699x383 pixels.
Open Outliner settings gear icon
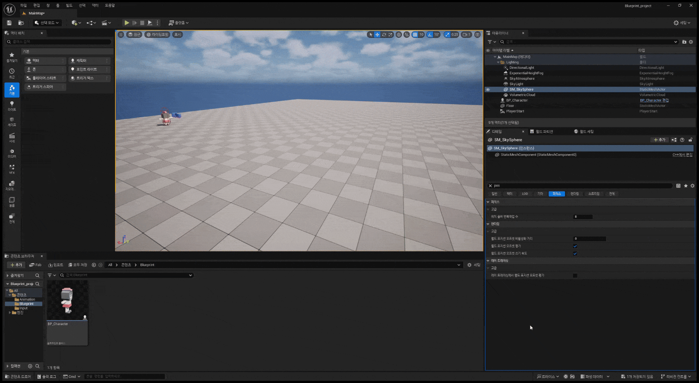(691, 42)
